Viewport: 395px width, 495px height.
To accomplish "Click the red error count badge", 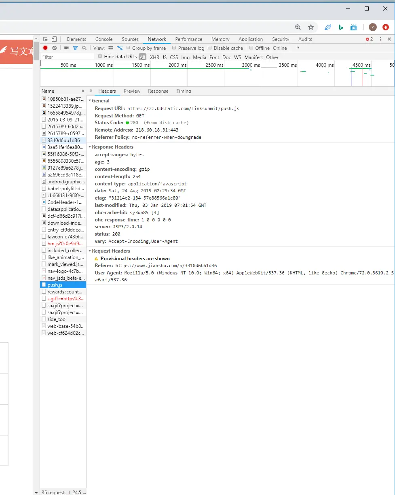I will tap(369, 39).
